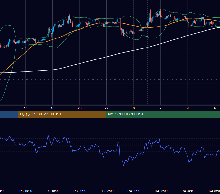Click the 1/3 22:00 date label
The height and width of the screenshot is (194, 220).
(x=107, y=191)
